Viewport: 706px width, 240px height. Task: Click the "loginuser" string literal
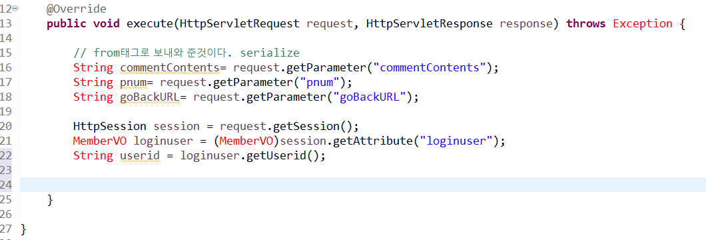456,141
